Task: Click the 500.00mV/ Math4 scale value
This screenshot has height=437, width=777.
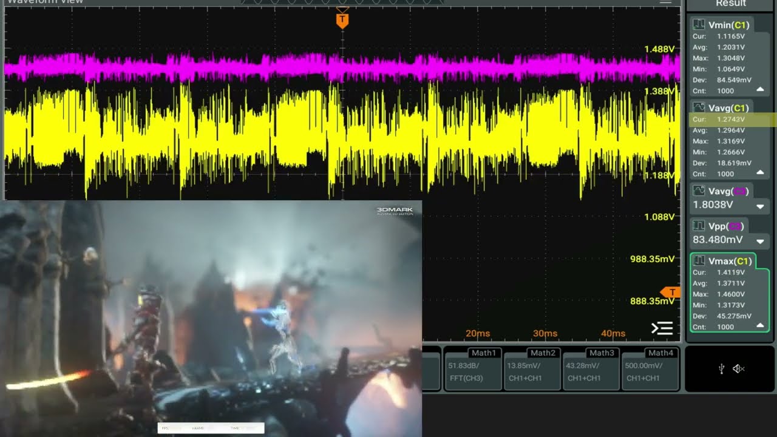Action: 644,366
